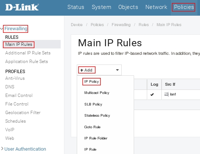The image size is (200, 154).
Task: Open the Network top menu
Action: point(156,7)
